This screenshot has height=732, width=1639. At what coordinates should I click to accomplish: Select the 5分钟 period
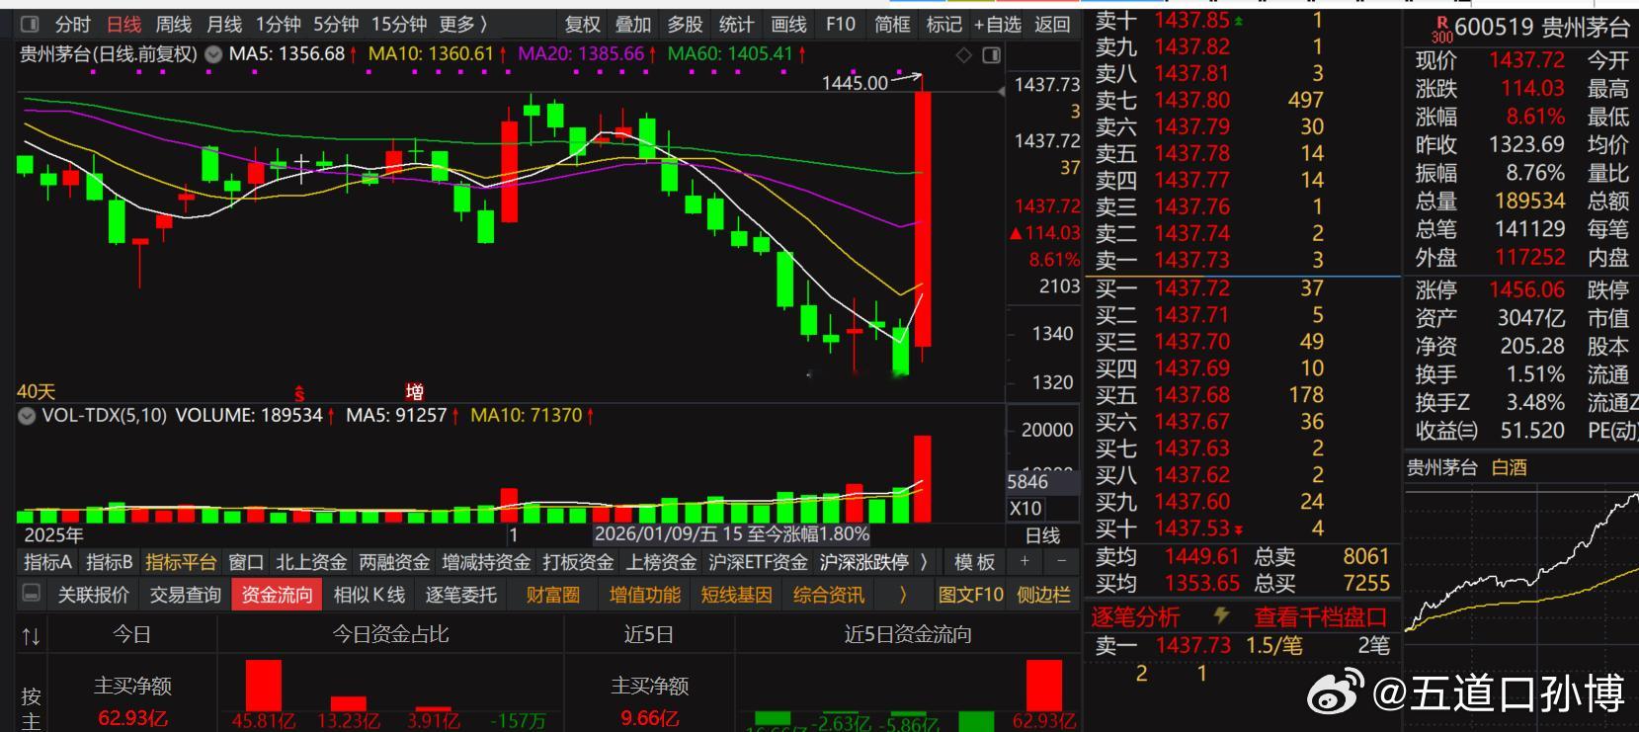336,24
